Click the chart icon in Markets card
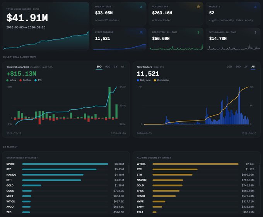Screen dimensions: 263x217 [255, 7]
